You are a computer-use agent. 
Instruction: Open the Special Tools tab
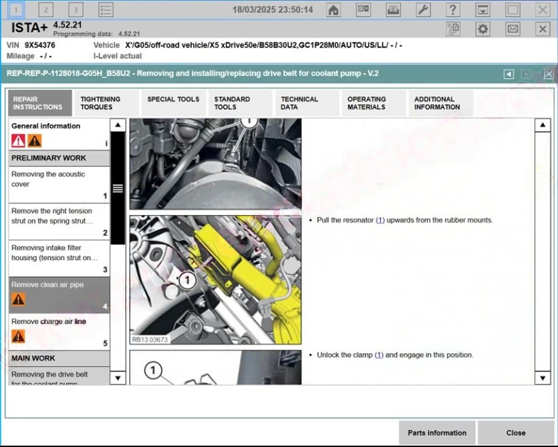click(174, 103)
